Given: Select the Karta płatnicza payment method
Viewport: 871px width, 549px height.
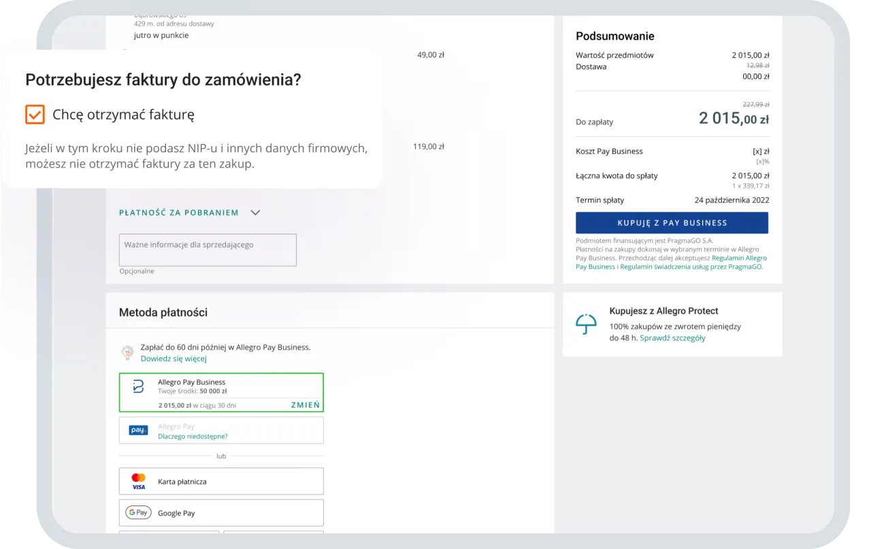Looking at the screenshot, I should click(221, 481).
